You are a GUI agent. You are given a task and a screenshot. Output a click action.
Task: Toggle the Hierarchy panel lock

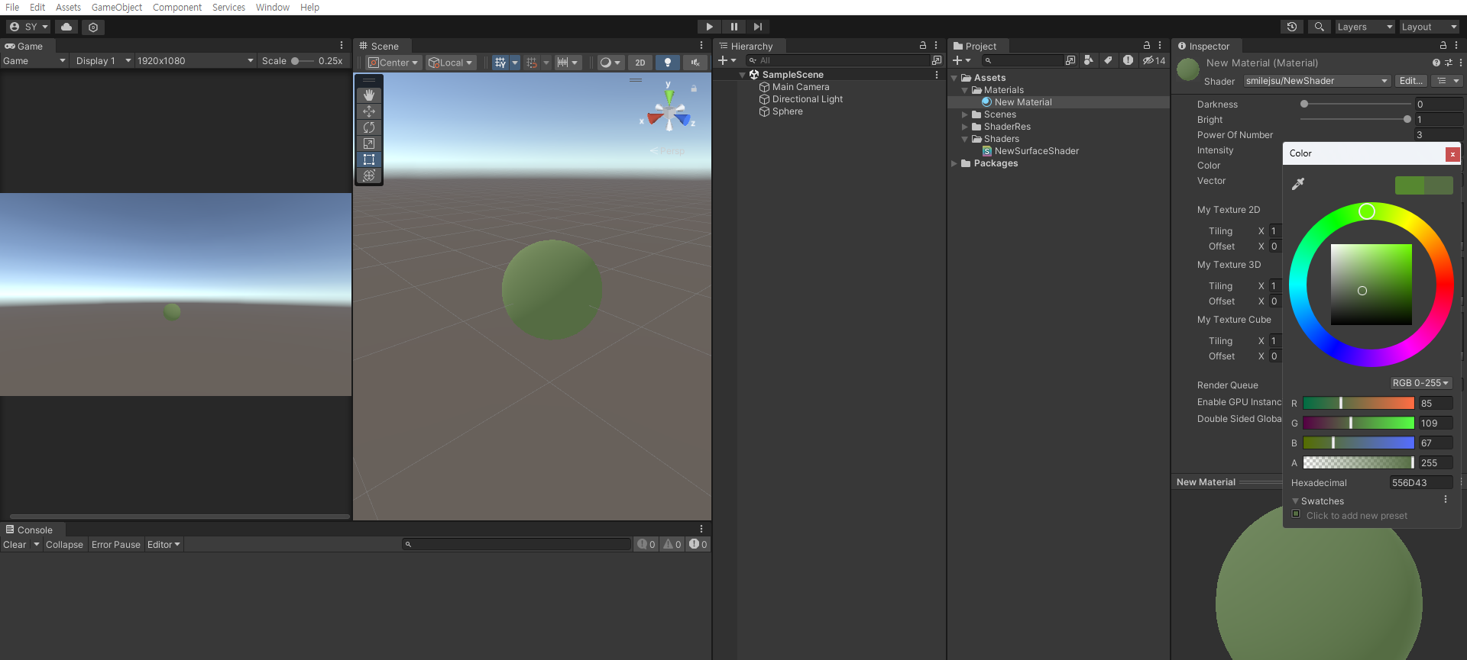click(923, 46)
